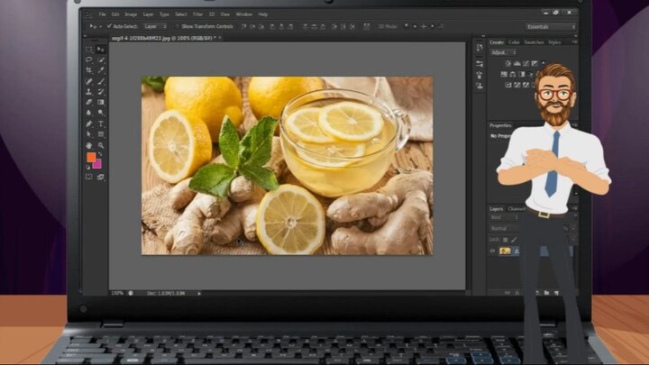This screenshot has width=649, height=365.
Task: Open the Window menu
Action: (243, 14)
